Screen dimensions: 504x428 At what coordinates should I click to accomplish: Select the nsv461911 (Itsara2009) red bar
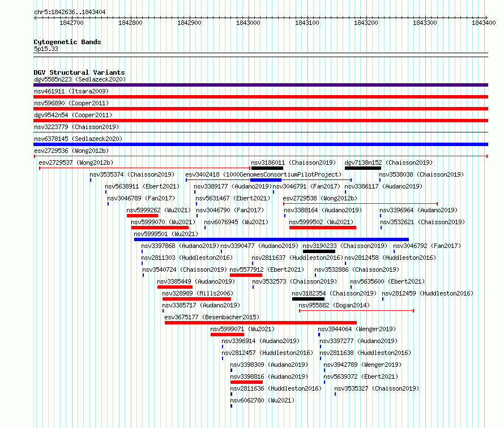point(260,97)
